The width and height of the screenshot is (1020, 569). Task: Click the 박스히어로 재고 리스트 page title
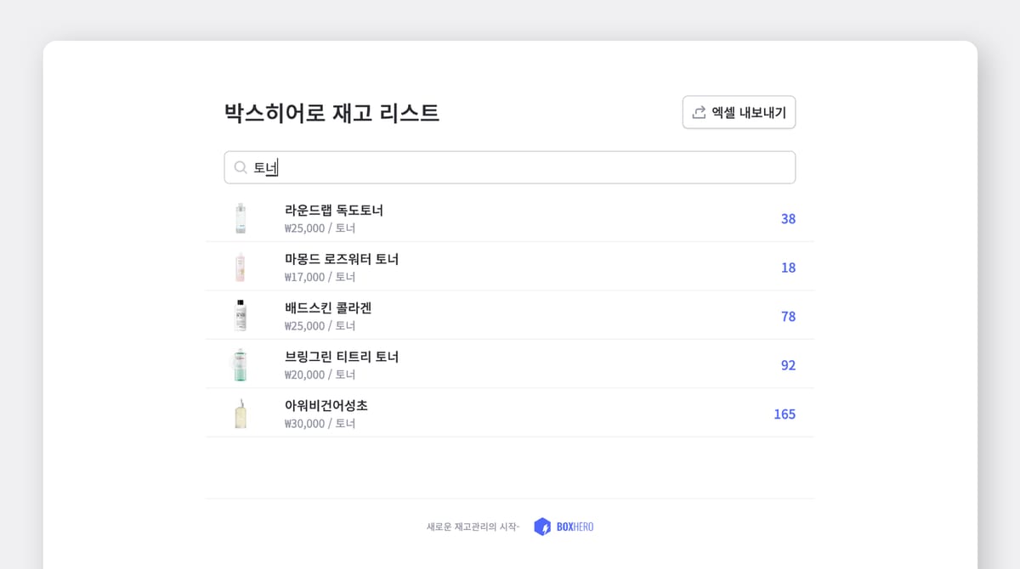point(331,112)
